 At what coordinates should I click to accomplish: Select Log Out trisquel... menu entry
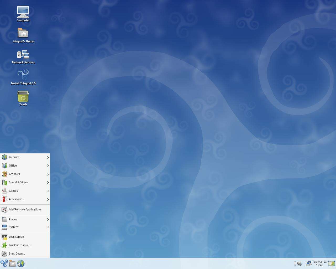(x=25, y=245)
